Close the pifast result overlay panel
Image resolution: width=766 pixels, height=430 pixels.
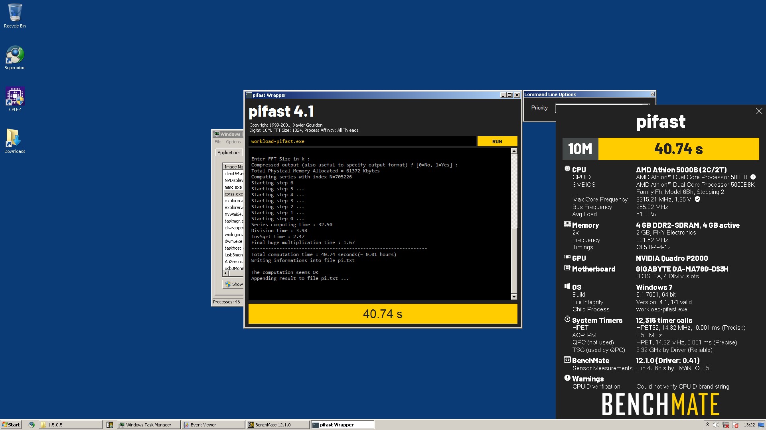[x=759, y=111]
